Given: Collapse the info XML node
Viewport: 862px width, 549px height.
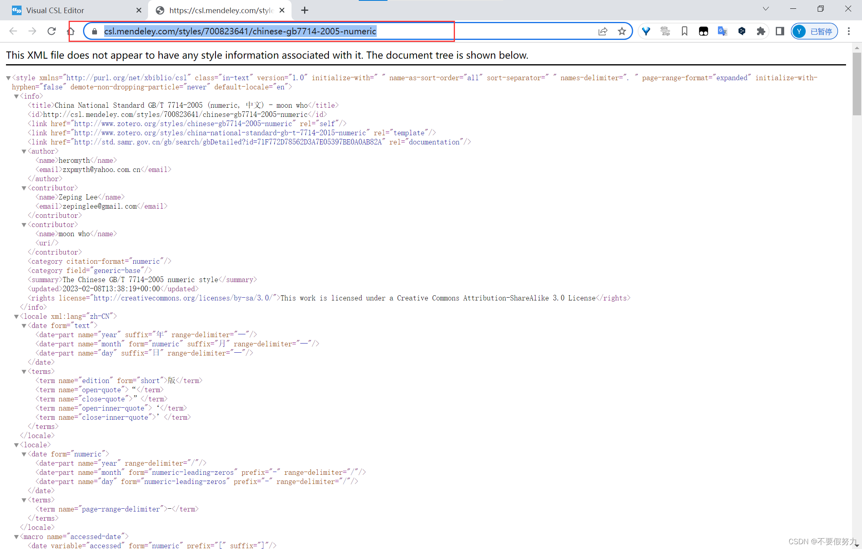Looking at the screenshot, I should 16,97.
